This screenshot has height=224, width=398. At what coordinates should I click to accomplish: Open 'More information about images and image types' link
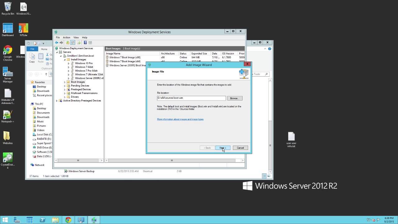click(x=180, y=119)
